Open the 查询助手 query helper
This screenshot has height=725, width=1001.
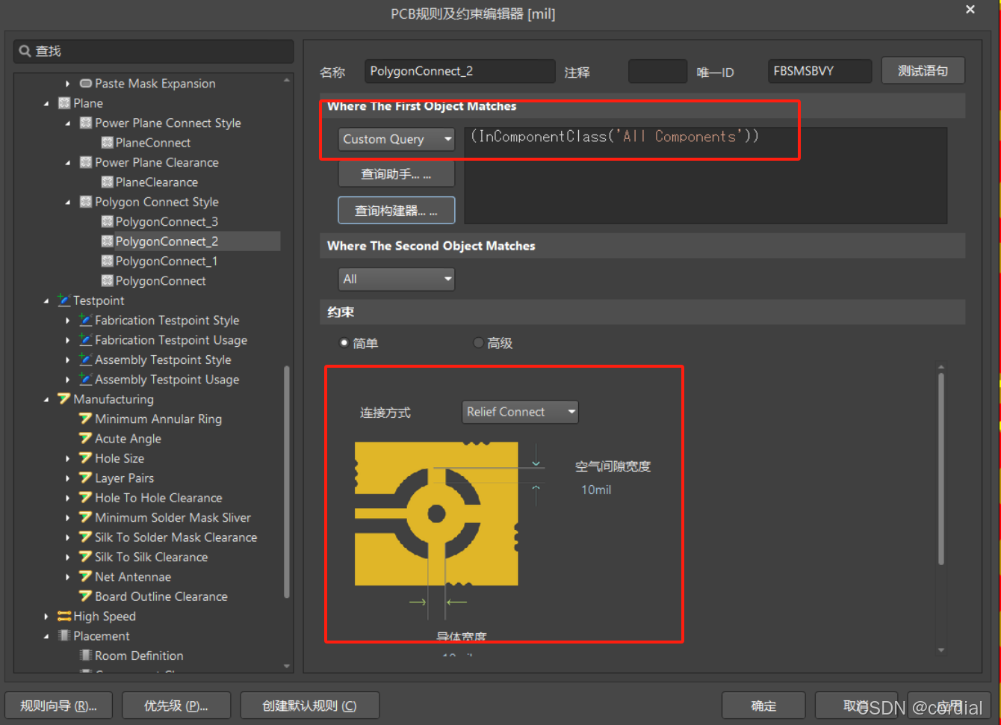pos(396,174)
